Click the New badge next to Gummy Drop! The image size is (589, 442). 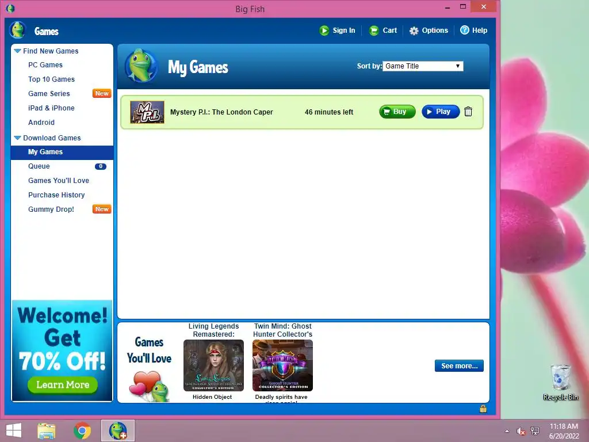click(x=102, y=209)
